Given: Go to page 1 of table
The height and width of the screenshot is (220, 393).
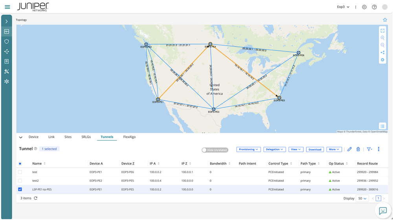Looking at the screenshot, I should coord(378,198).
